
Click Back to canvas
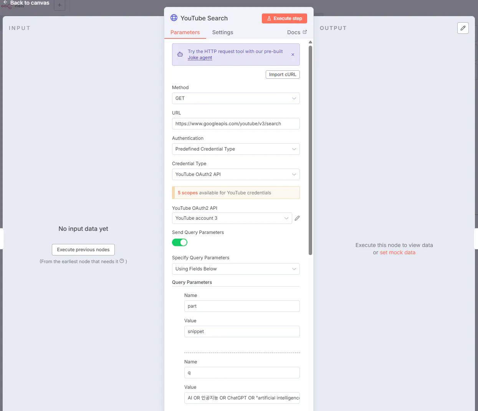pos(30,3)
